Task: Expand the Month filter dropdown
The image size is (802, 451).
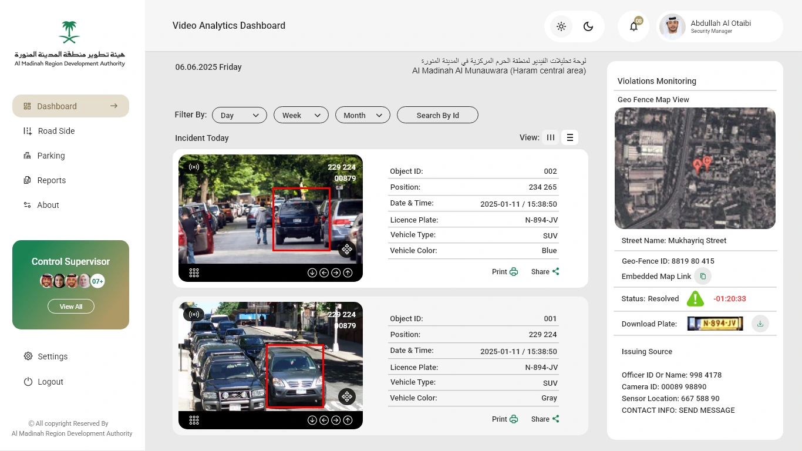Action: [363, 115]
